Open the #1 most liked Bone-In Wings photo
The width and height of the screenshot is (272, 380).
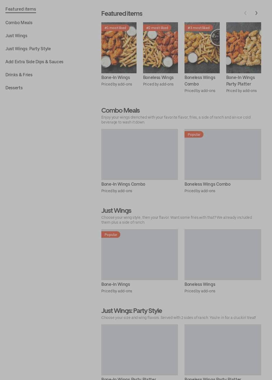coord(119,48)
